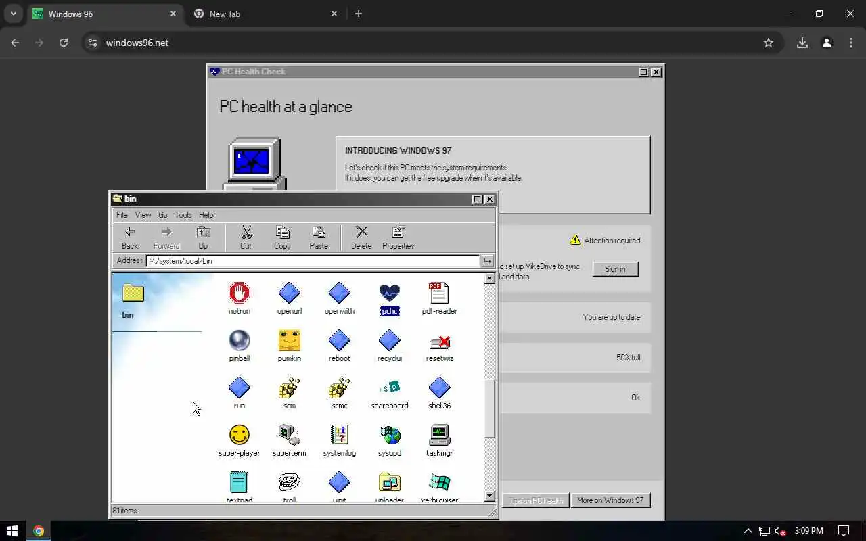The height and width of the screenshot is (541, 866).
Task: Click the Sign in button
Action: coord(615,269)
